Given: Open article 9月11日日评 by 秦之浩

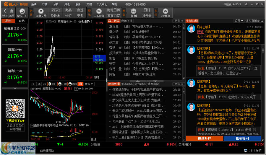Looking at the screenshot, I should [x=141, y=32].
